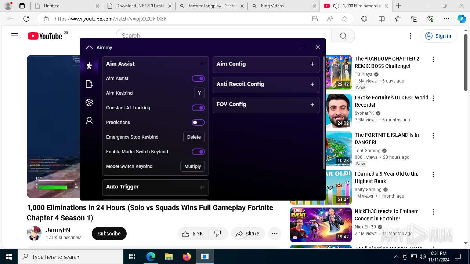Open Windows Start menu
The height and width of the screenshot is (264, 470).
(9, 257)
